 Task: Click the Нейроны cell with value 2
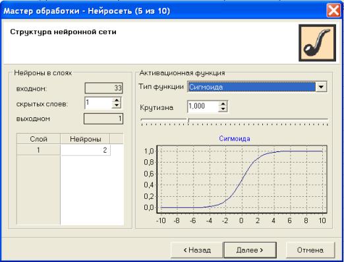[x=85, y=150]
